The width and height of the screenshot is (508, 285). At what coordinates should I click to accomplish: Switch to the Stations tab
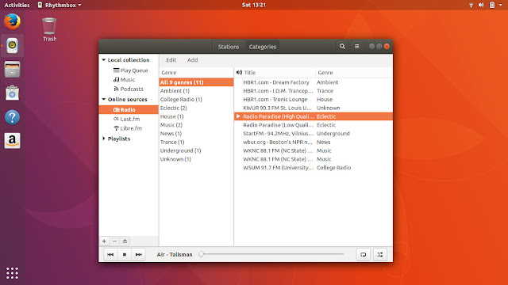[228, 47]
